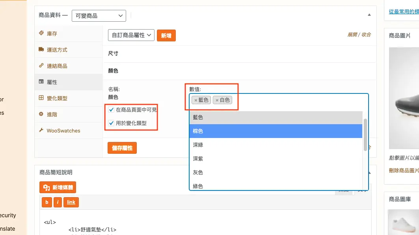Open the 自訂商品屬性 dropdown
Screen dimensions: 419x235
[x=131, y=35]
